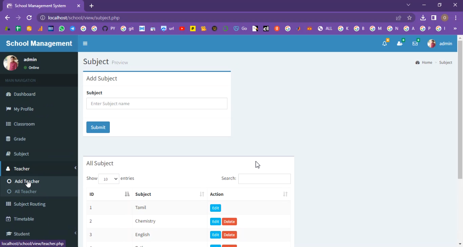The image size is (463, 247).
Task: Open the WhatsApp bookmark icon
Action: (x=62, y=29)
